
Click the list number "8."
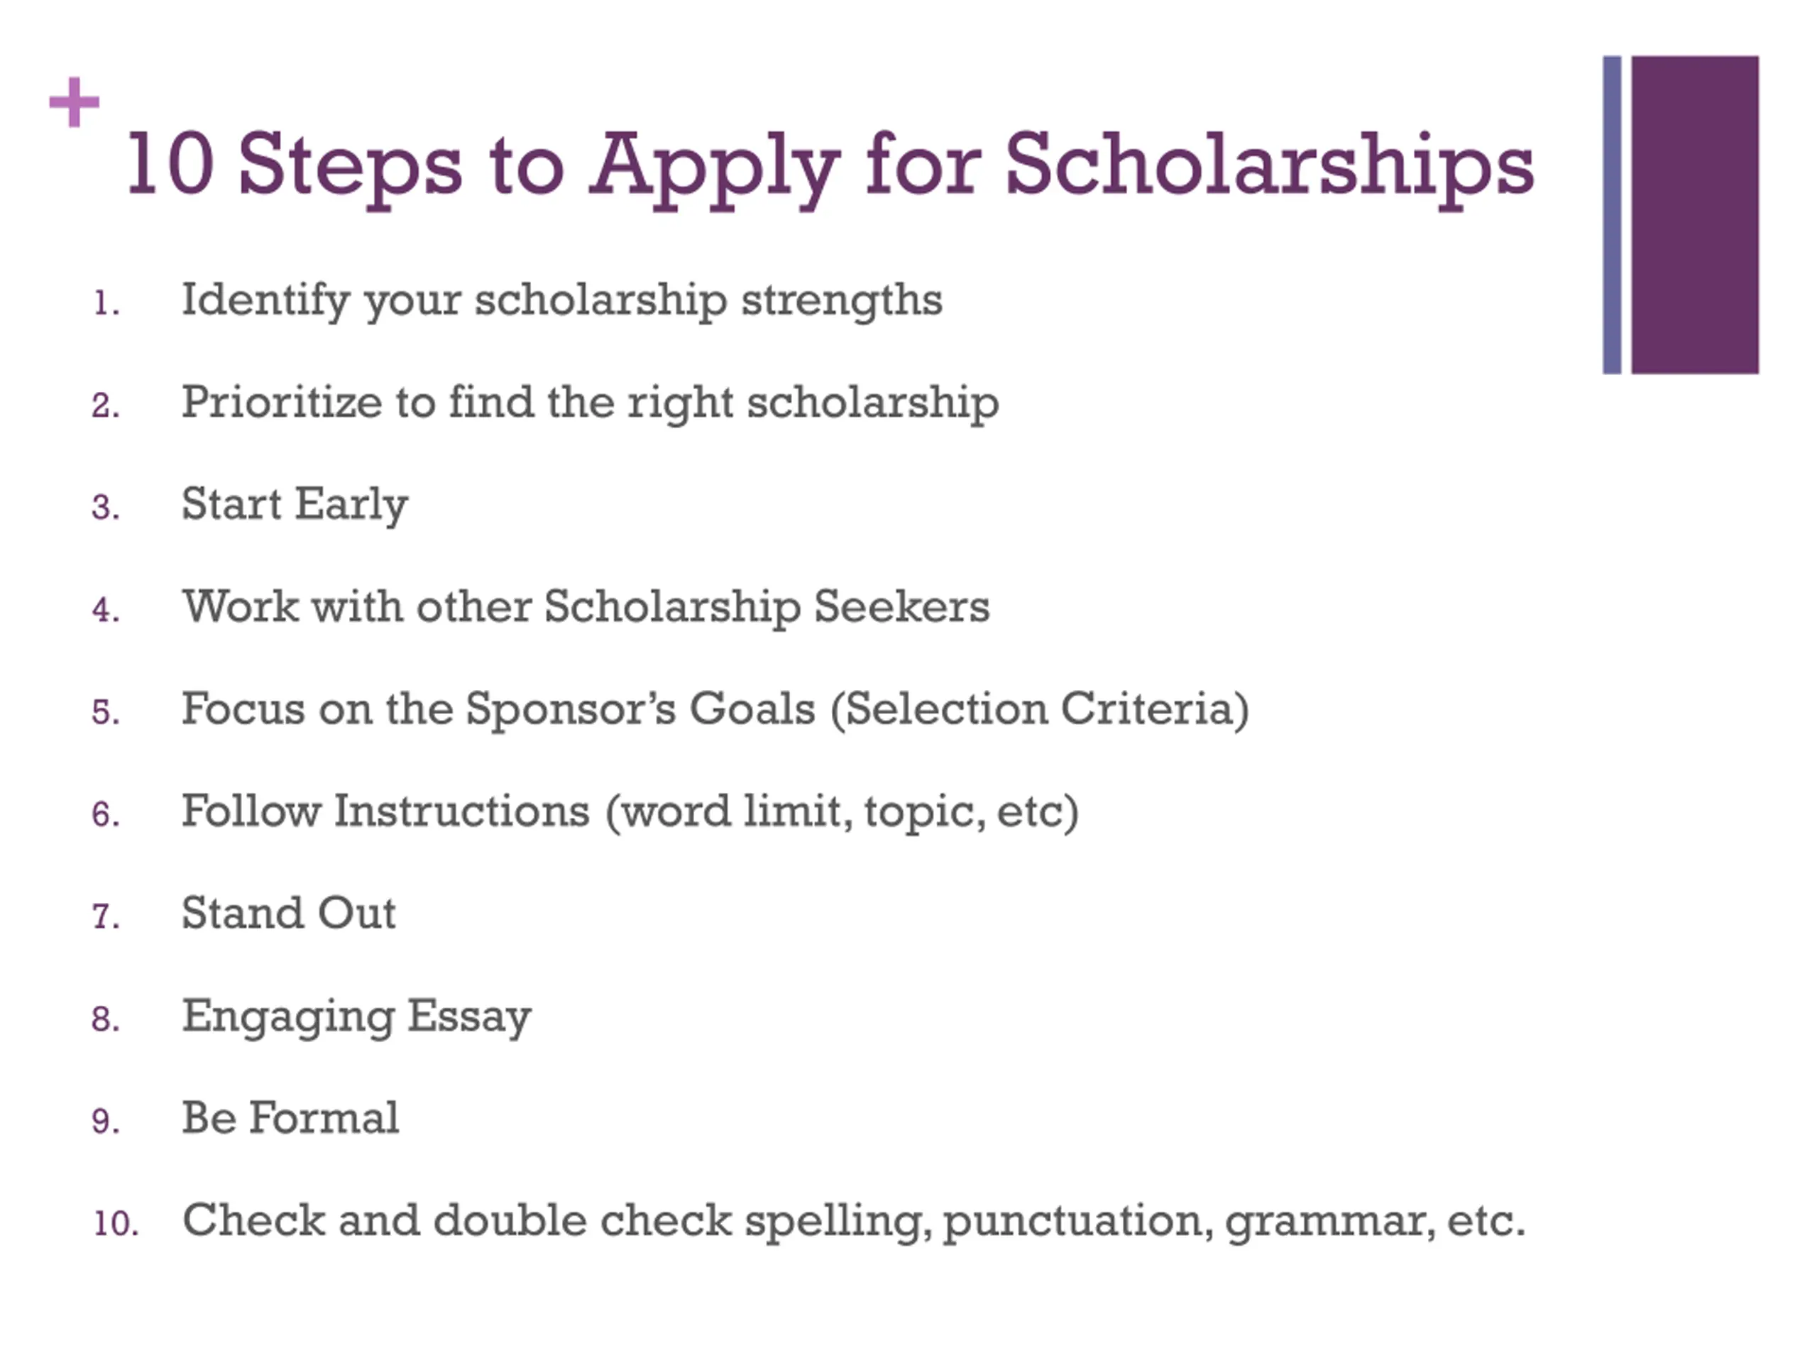(x=106, y=1019)
